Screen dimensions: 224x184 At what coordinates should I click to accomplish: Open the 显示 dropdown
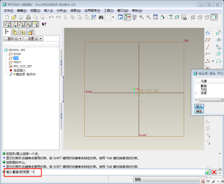click(13, 38)
